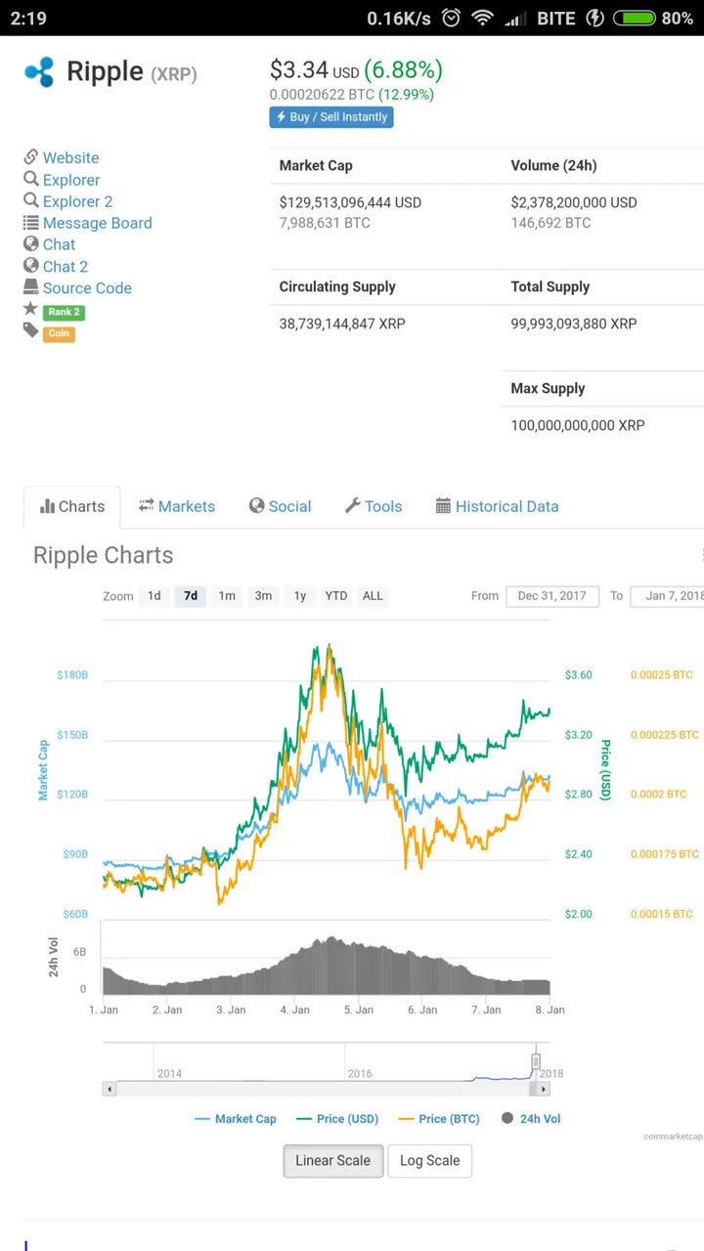Click the chart navigator left scroll arrow
This screenshot has height=1251, width=704.
point(109,1088)
